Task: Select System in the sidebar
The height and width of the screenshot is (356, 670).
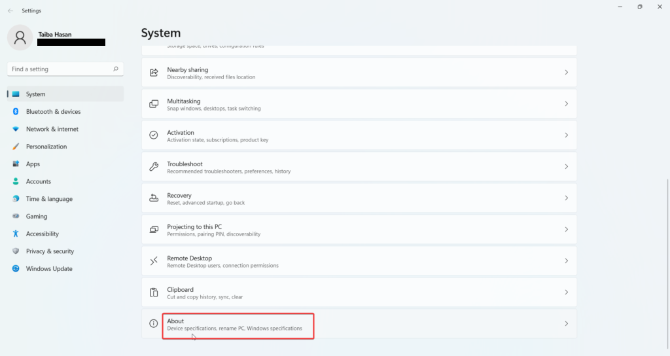Action: point(65,94)
